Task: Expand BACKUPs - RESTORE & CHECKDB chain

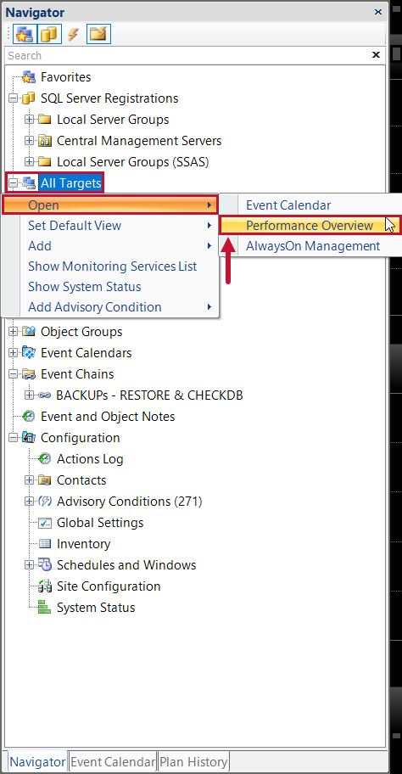Action: pos(30,395)
